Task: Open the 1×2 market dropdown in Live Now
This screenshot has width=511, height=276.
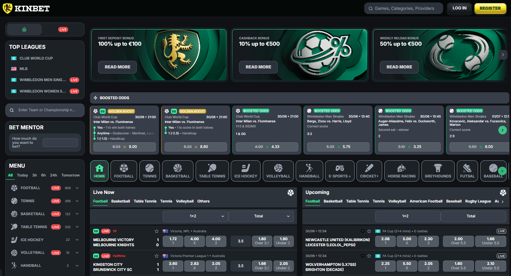Action: (x=195, y=216)
